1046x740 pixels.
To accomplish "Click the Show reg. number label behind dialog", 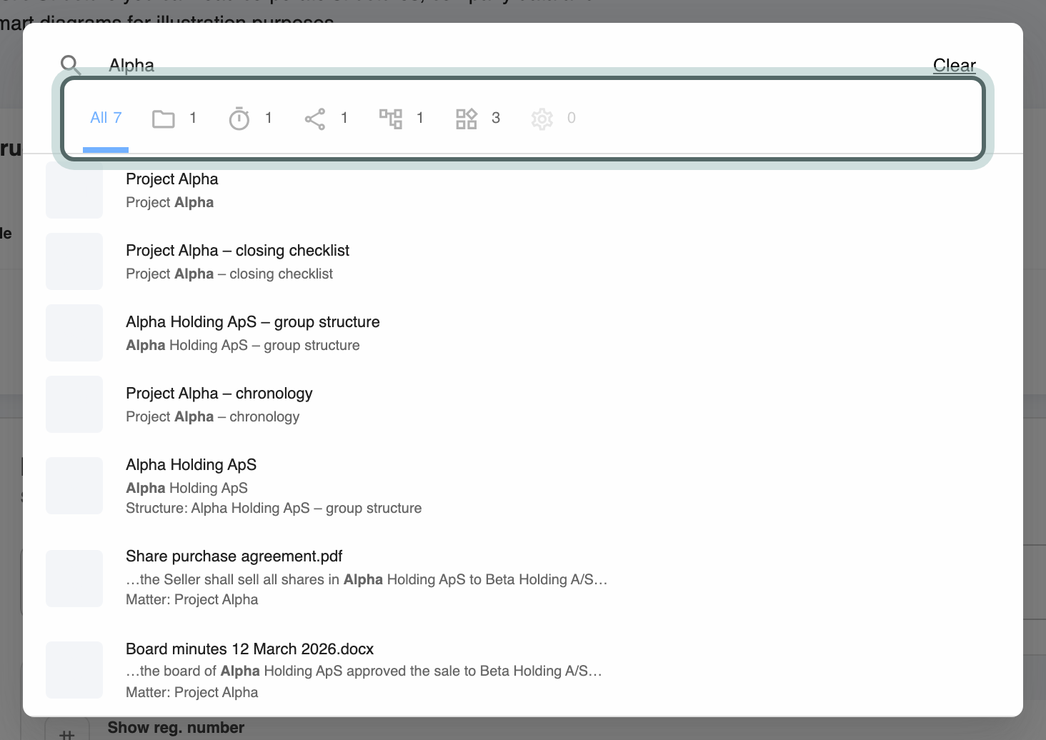I will click(176, 727).
